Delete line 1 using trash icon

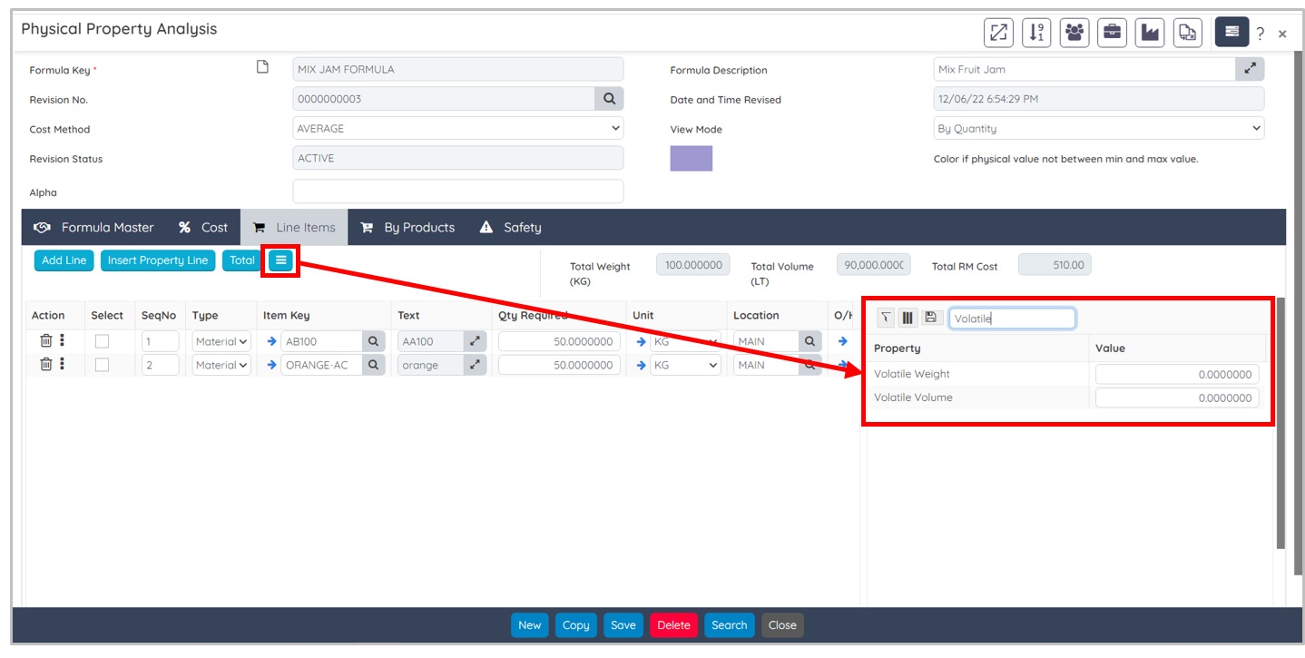45,340
